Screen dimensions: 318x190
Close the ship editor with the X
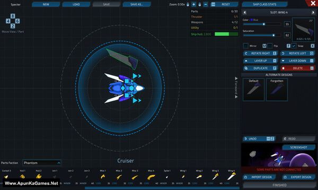(313, 3)
